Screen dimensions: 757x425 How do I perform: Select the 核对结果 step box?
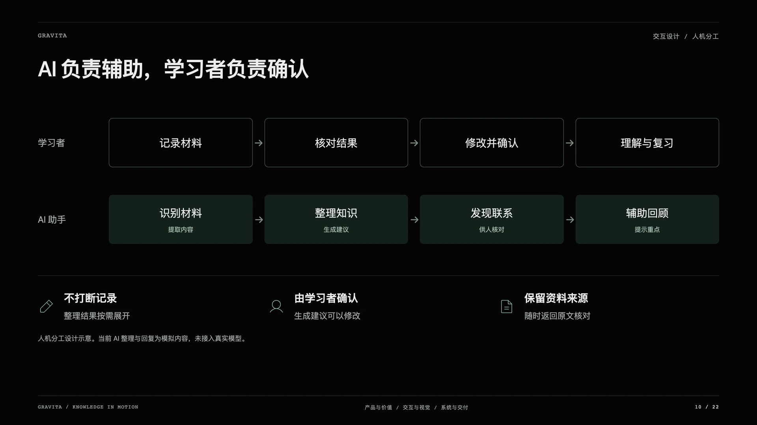tap(336, 143)
